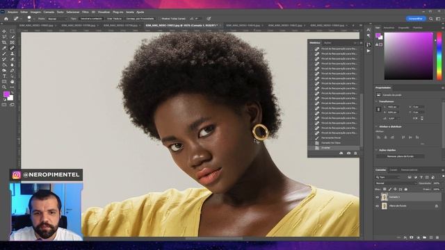
Task: Add layer mask icon in Layers panel
Action: (412, 237)
